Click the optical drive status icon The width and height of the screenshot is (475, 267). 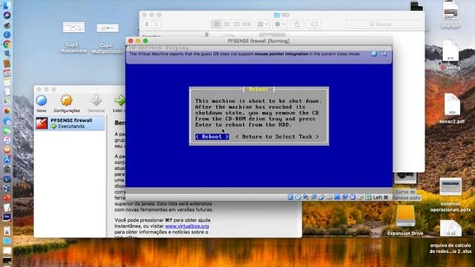tap(298, 197)
